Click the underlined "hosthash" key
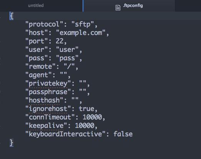This screenshot has height=159, width=201. [44, 100]
